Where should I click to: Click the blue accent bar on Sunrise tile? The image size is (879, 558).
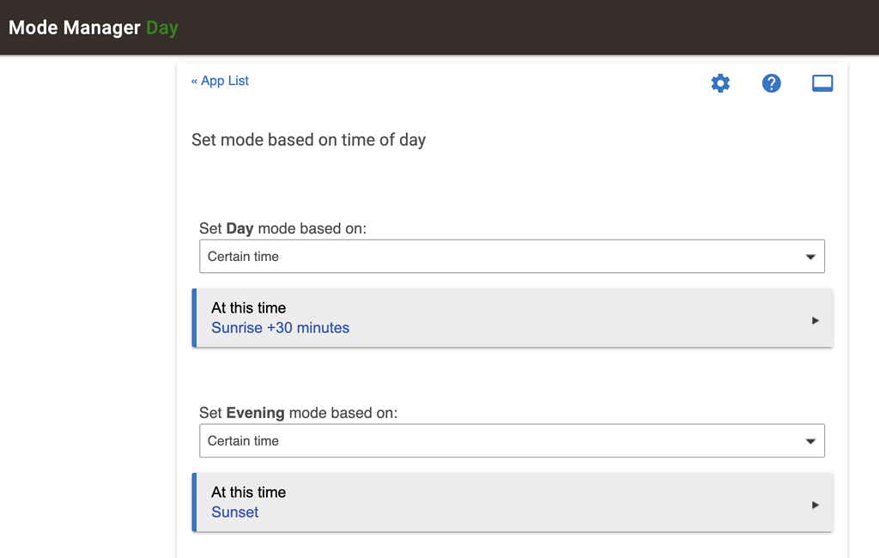195,318
